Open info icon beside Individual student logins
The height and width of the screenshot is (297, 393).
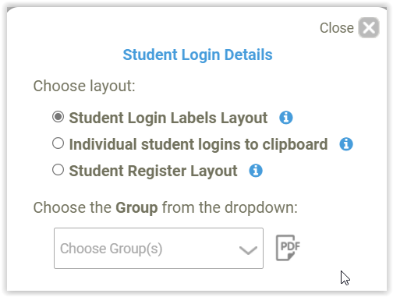coord(346,144)
